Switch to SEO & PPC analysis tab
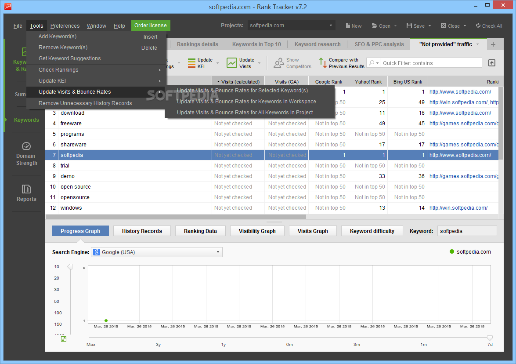This screenshot has width=516, height=364. 379,44
